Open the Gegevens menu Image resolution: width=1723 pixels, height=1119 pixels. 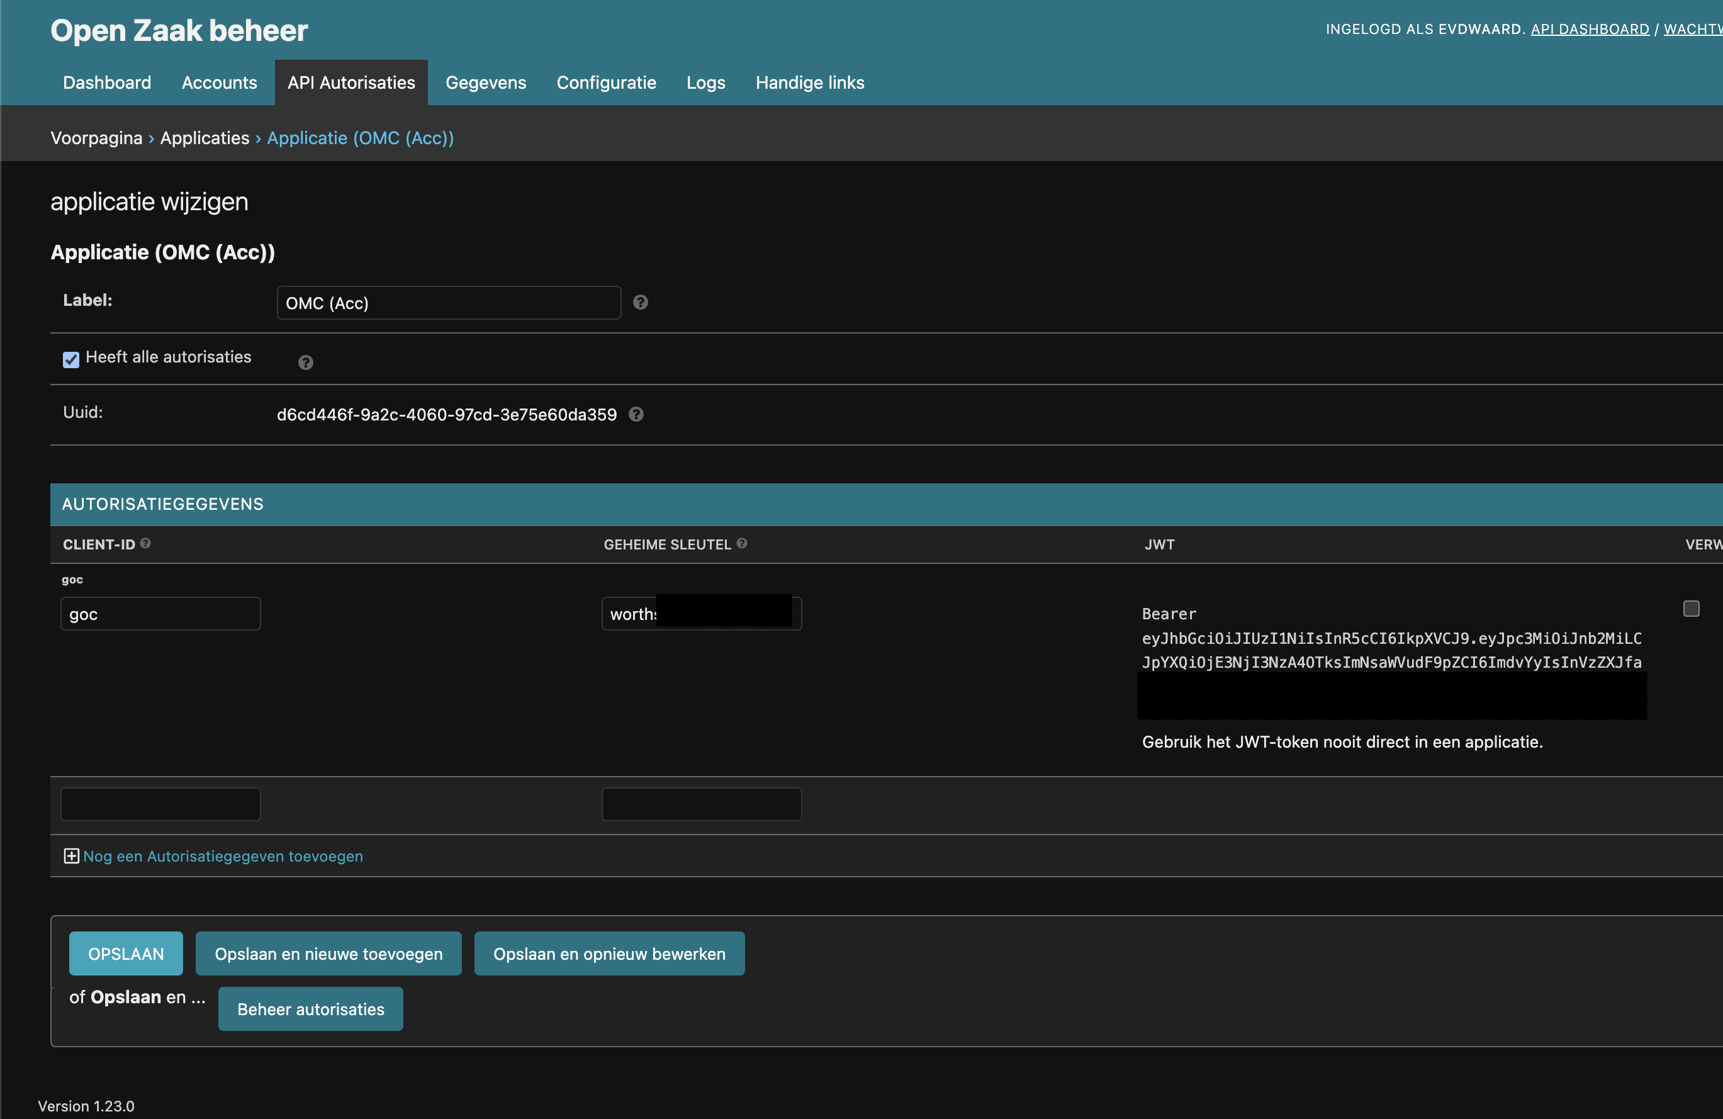(485, 82)
